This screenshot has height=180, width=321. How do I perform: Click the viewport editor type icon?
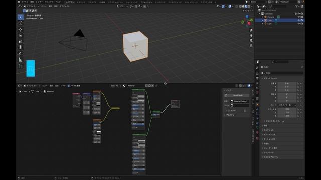pos(20,6)
